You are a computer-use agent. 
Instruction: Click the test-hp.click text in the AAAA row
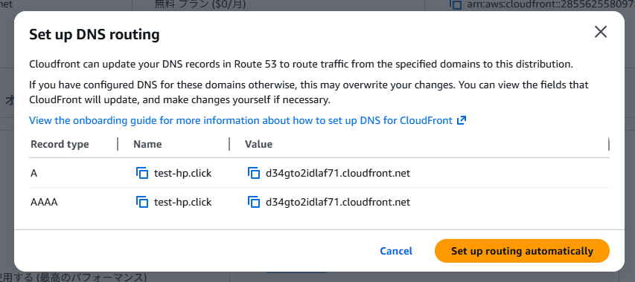(182, 202)
